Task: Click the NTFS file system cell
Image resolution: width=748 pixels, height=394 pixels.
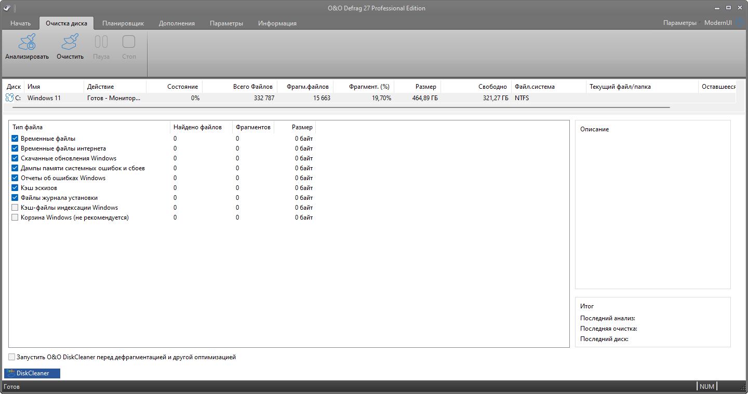Action: [x=522, y=98]
